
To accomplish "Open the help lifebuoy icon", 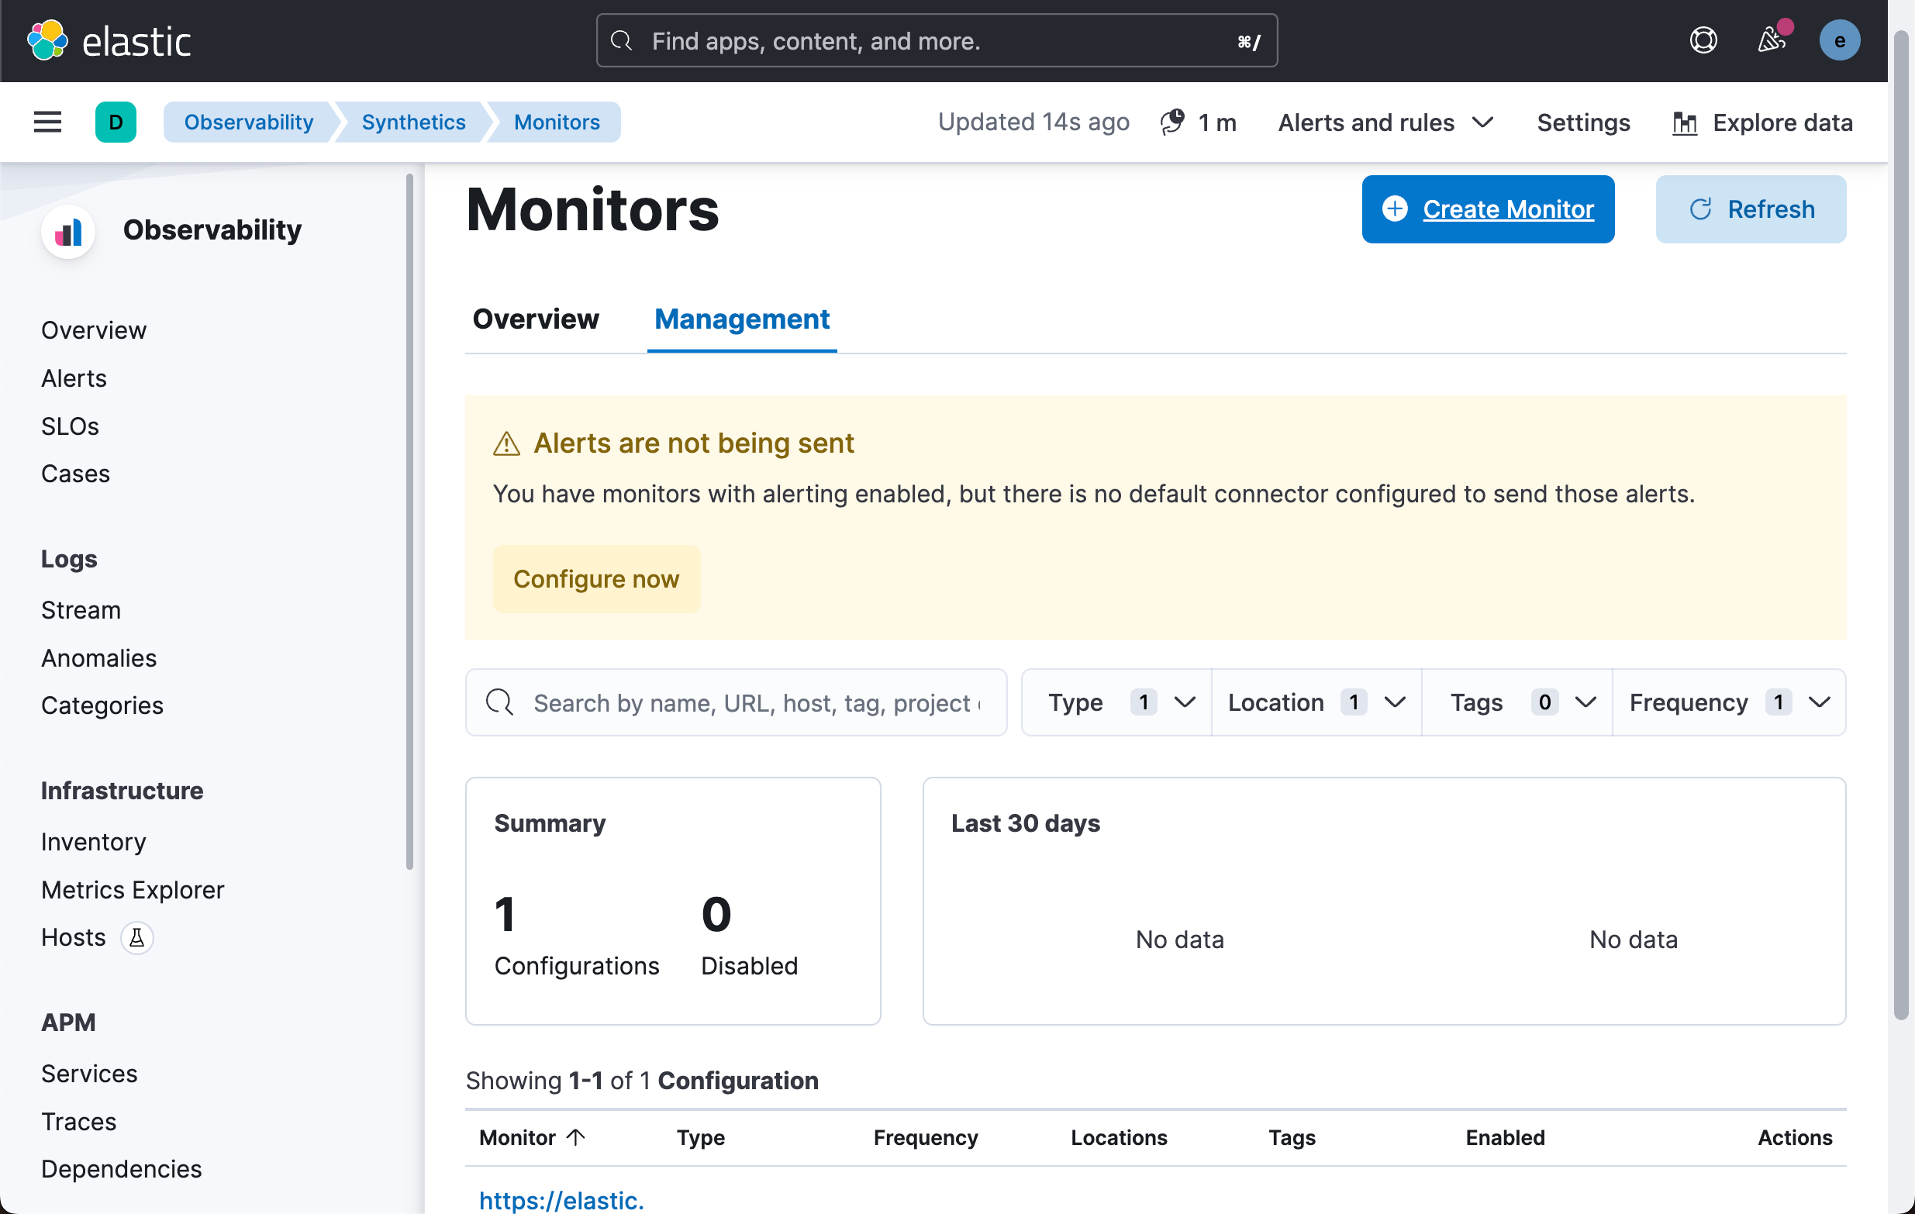I will [1703, 40].
